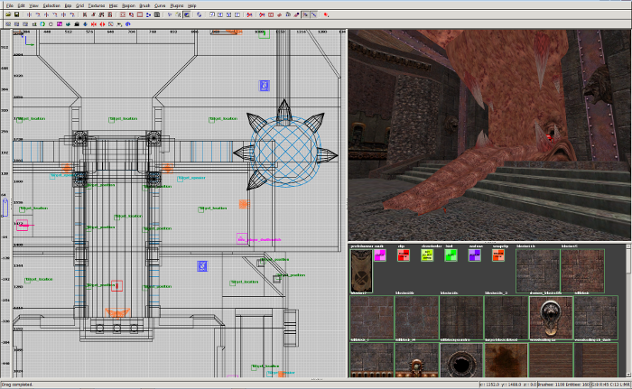Click the Y-axis flip toolbar icon

coord(46,14)
